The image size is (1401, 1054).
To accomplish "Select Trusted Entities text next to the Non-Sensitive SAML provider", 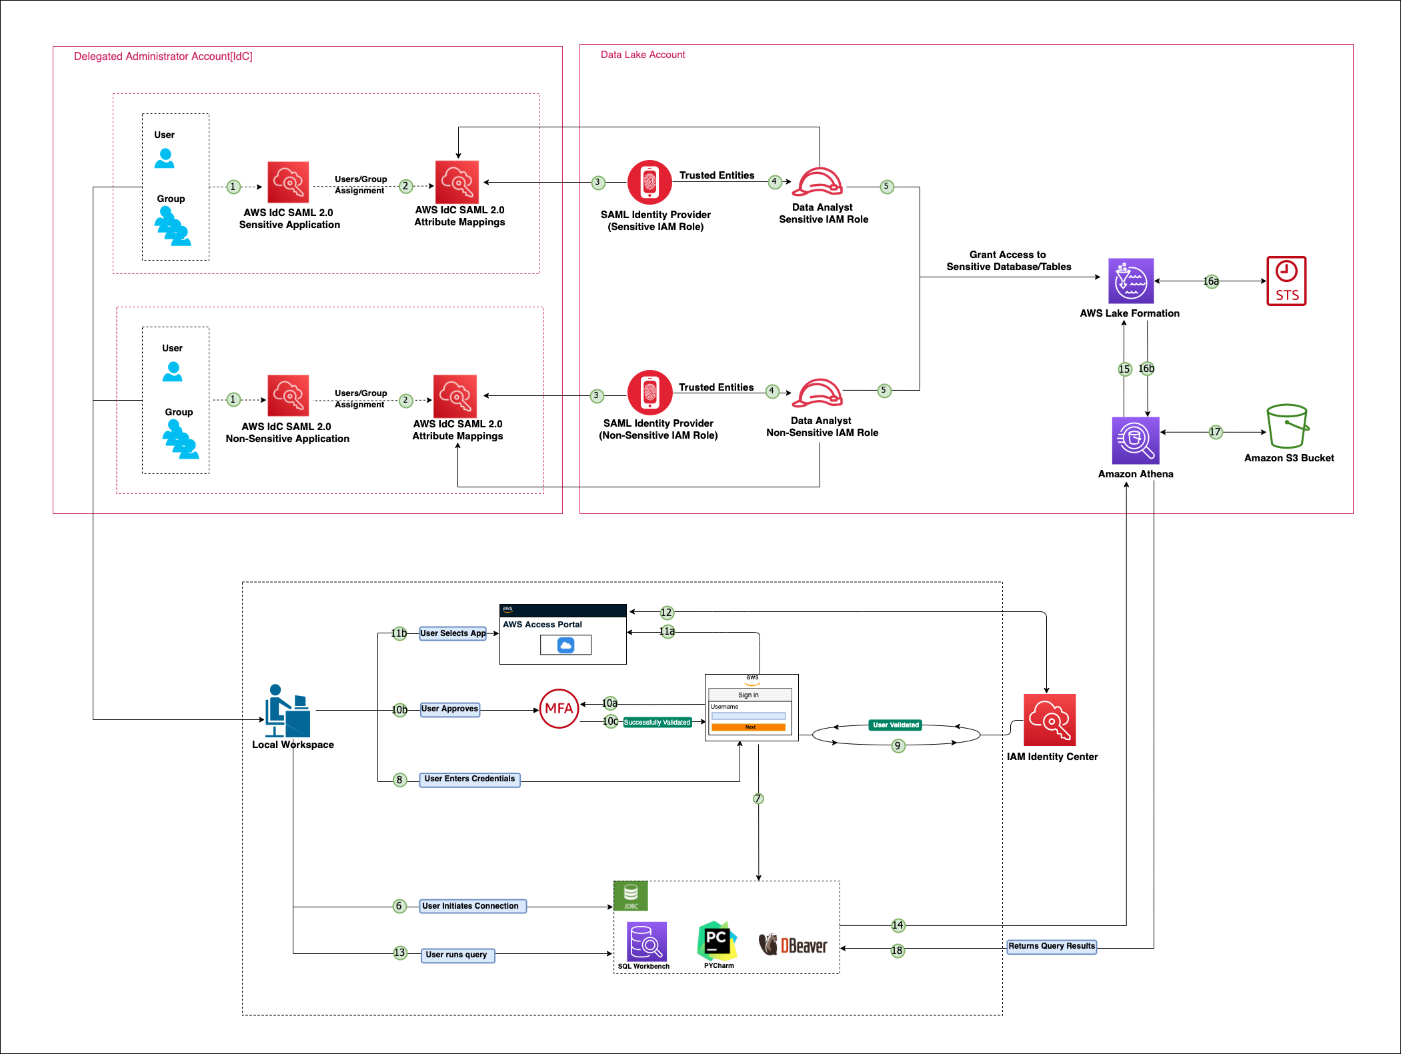I will click(716, 387).
